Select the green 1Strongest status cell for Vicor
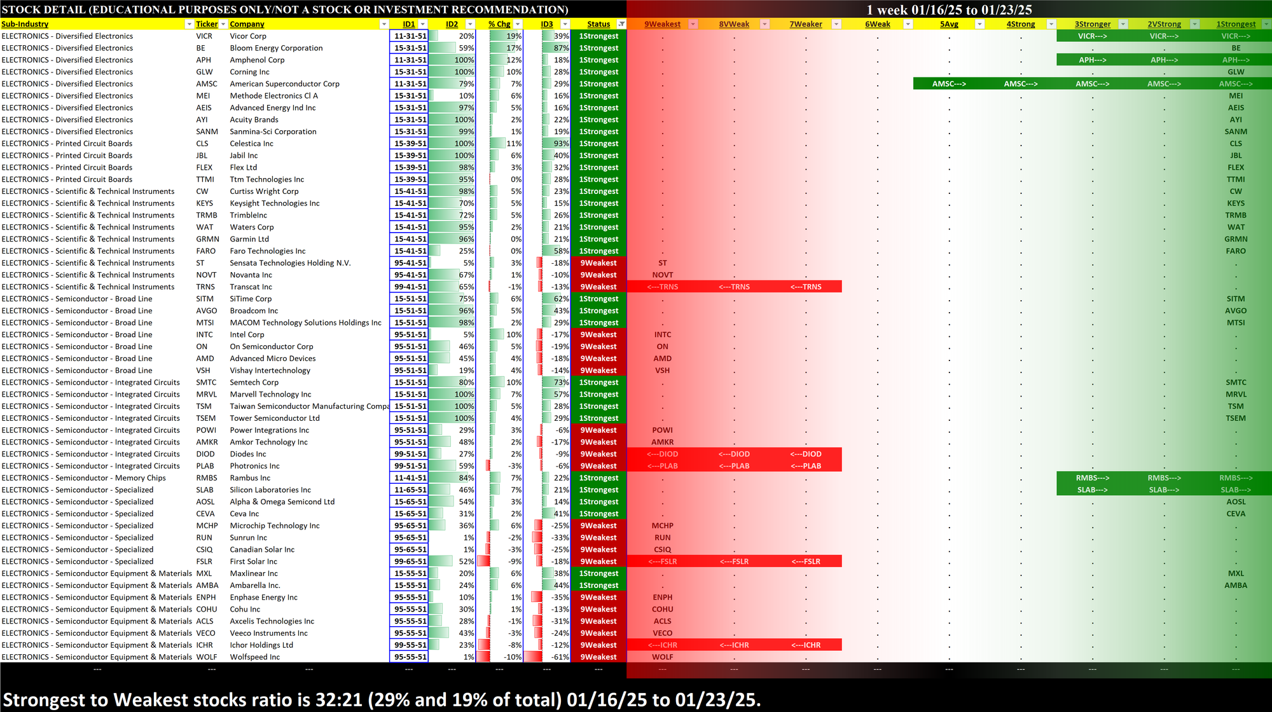 coord(598,36)
